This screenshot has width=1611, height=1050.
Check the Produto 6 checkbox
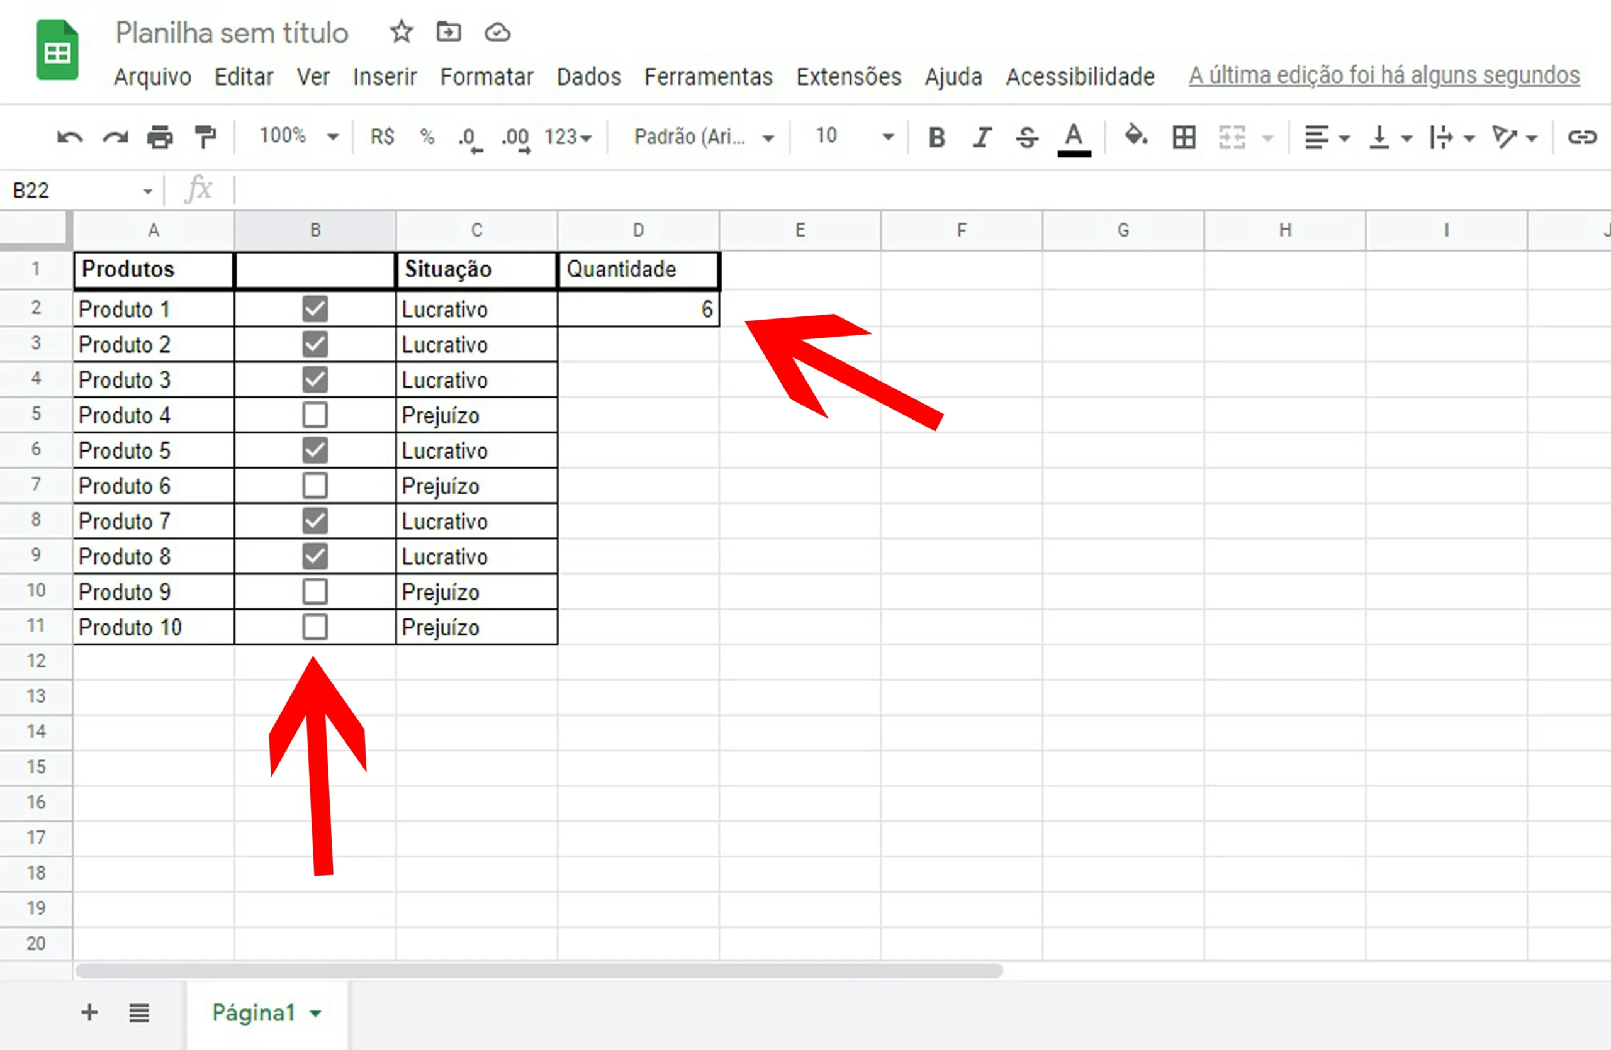coord(315,486)
